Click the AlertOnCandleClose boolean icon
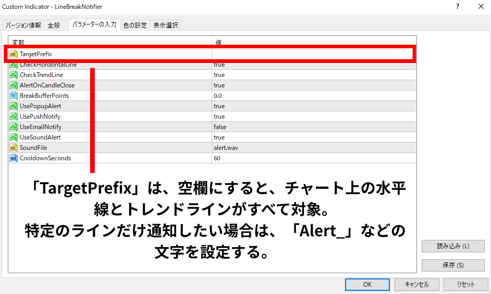 tap(14, 85)
